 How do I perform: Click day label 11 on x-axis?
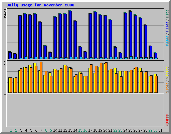click(x=60, y=130)
